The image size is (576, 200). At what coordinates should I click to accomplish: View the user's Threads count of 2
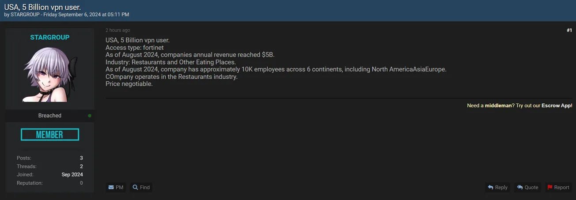pos(81,166)
